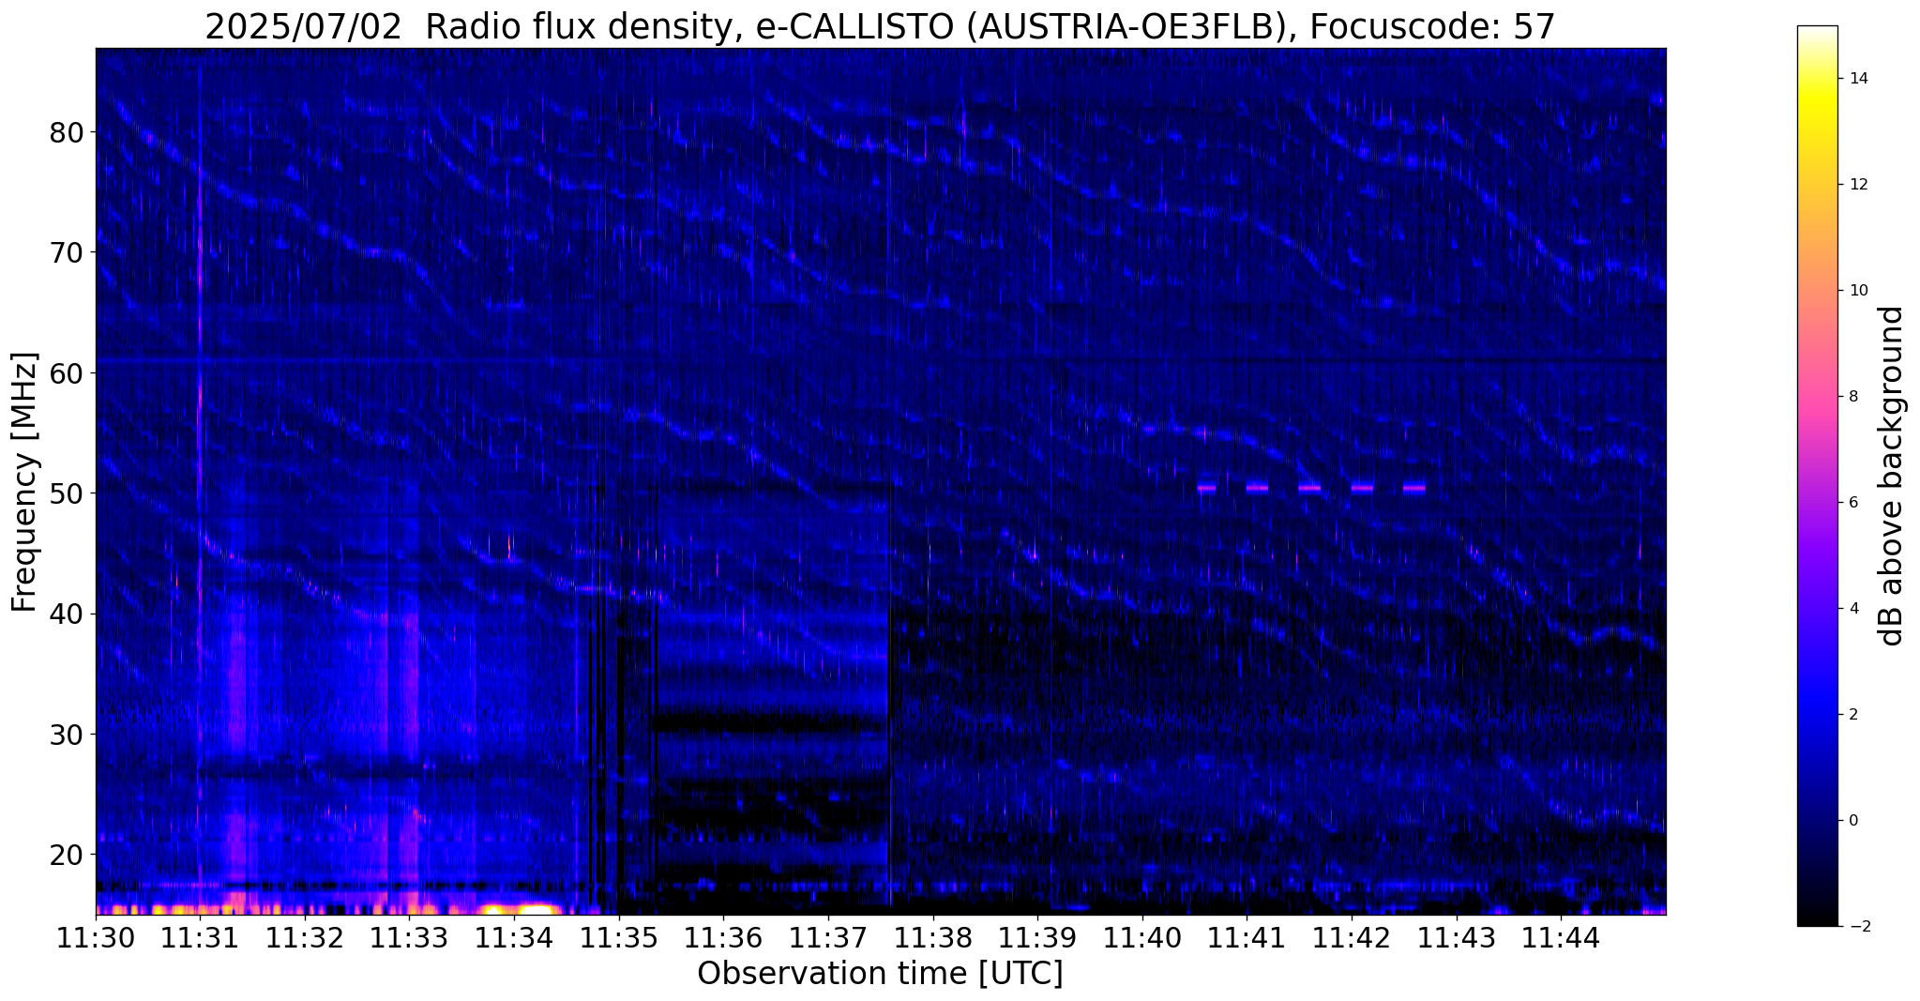Click the 11:44 time tick label
The height and width of the screenshot is (1001, 1920).
(1562, 937)
